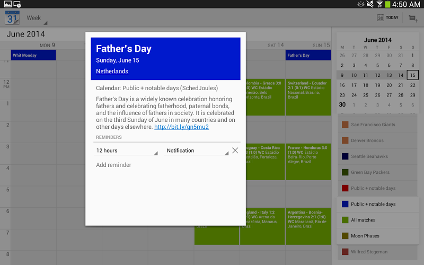Toggle the Green Bay Packers calendar
The width and height of the screenshot is (424, 265).
[377, 172]
